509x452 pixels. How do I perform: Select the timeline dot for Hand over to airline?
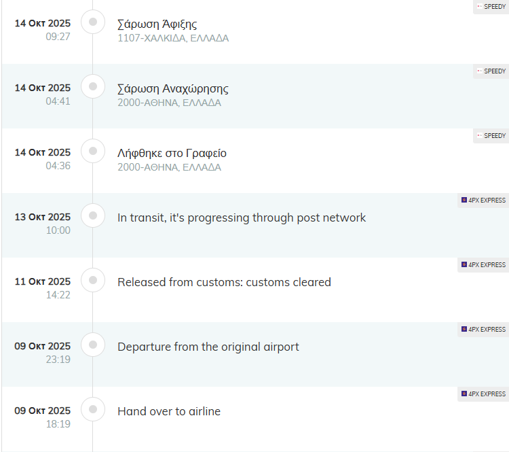tap(93, 410)
